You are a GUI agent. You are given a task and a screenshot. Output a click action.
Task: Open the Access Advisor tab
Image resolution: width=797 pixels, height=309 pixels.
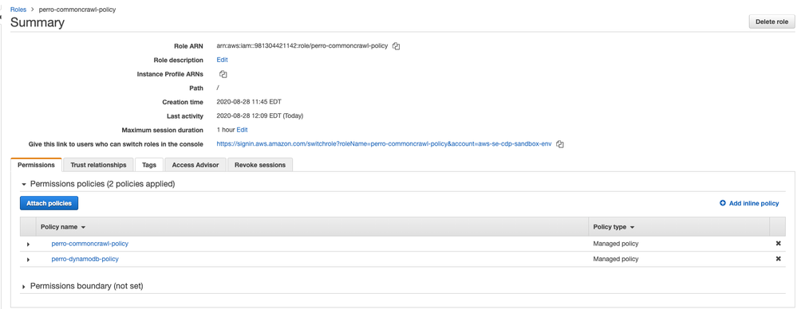point(195,165)
